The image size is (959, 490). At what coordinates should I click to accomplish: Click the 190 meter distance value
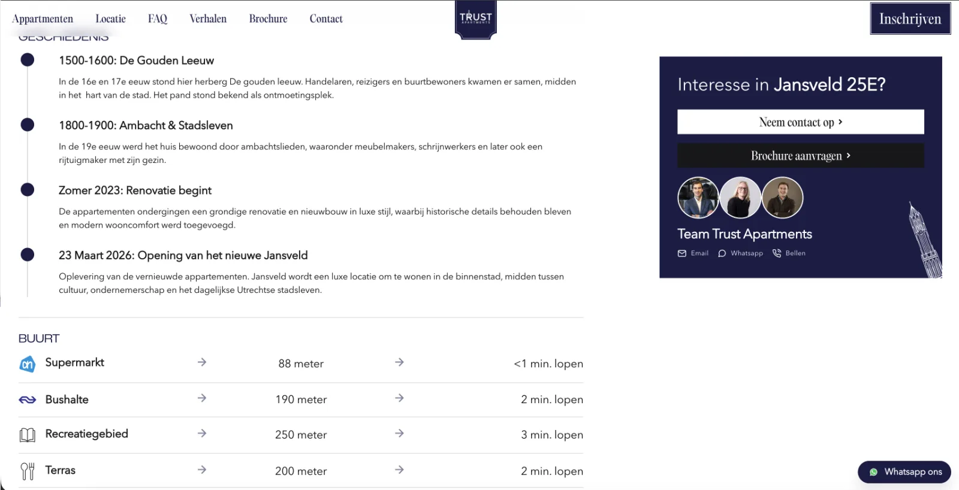[x=301, y=400]
